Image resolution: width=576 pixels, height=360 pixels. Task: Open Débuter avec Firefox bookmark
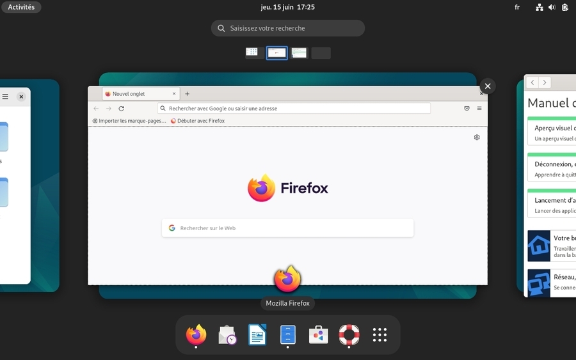pyautogui.click(x=198, y=121)
